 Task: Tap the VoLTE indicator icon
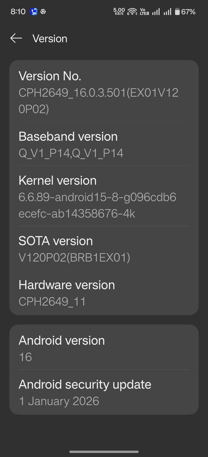point(144,12)
